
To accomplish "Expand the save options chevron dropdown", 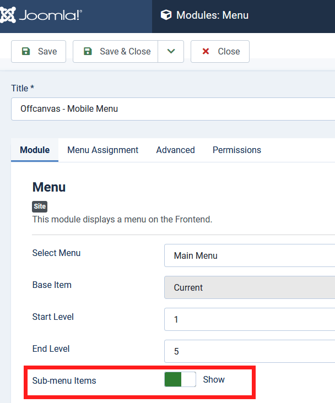I will [171, 51].
